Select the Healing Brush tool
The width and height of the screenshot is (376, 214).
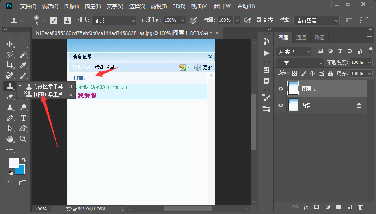tap(10, 76)
